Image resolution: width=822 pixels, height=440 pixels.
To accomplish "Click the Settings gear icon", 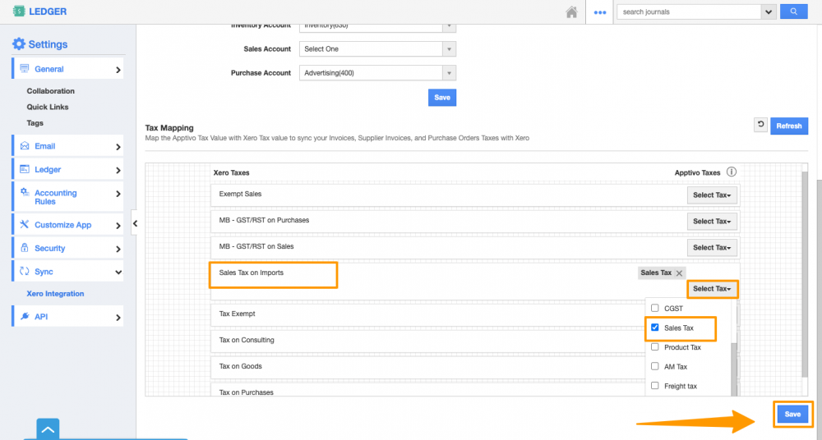I will pos(18,44).
